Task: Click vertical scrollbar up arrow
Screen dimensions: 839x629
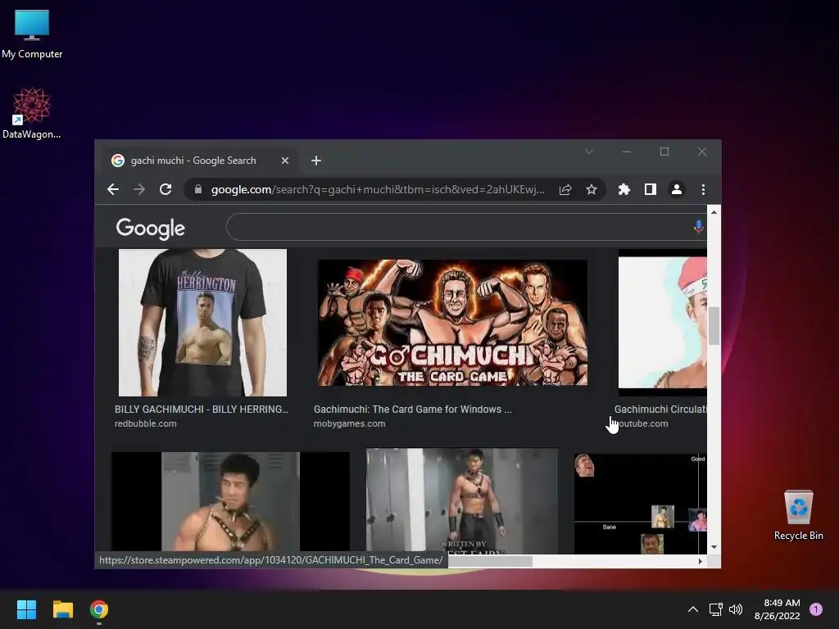Action: (714, 212)
